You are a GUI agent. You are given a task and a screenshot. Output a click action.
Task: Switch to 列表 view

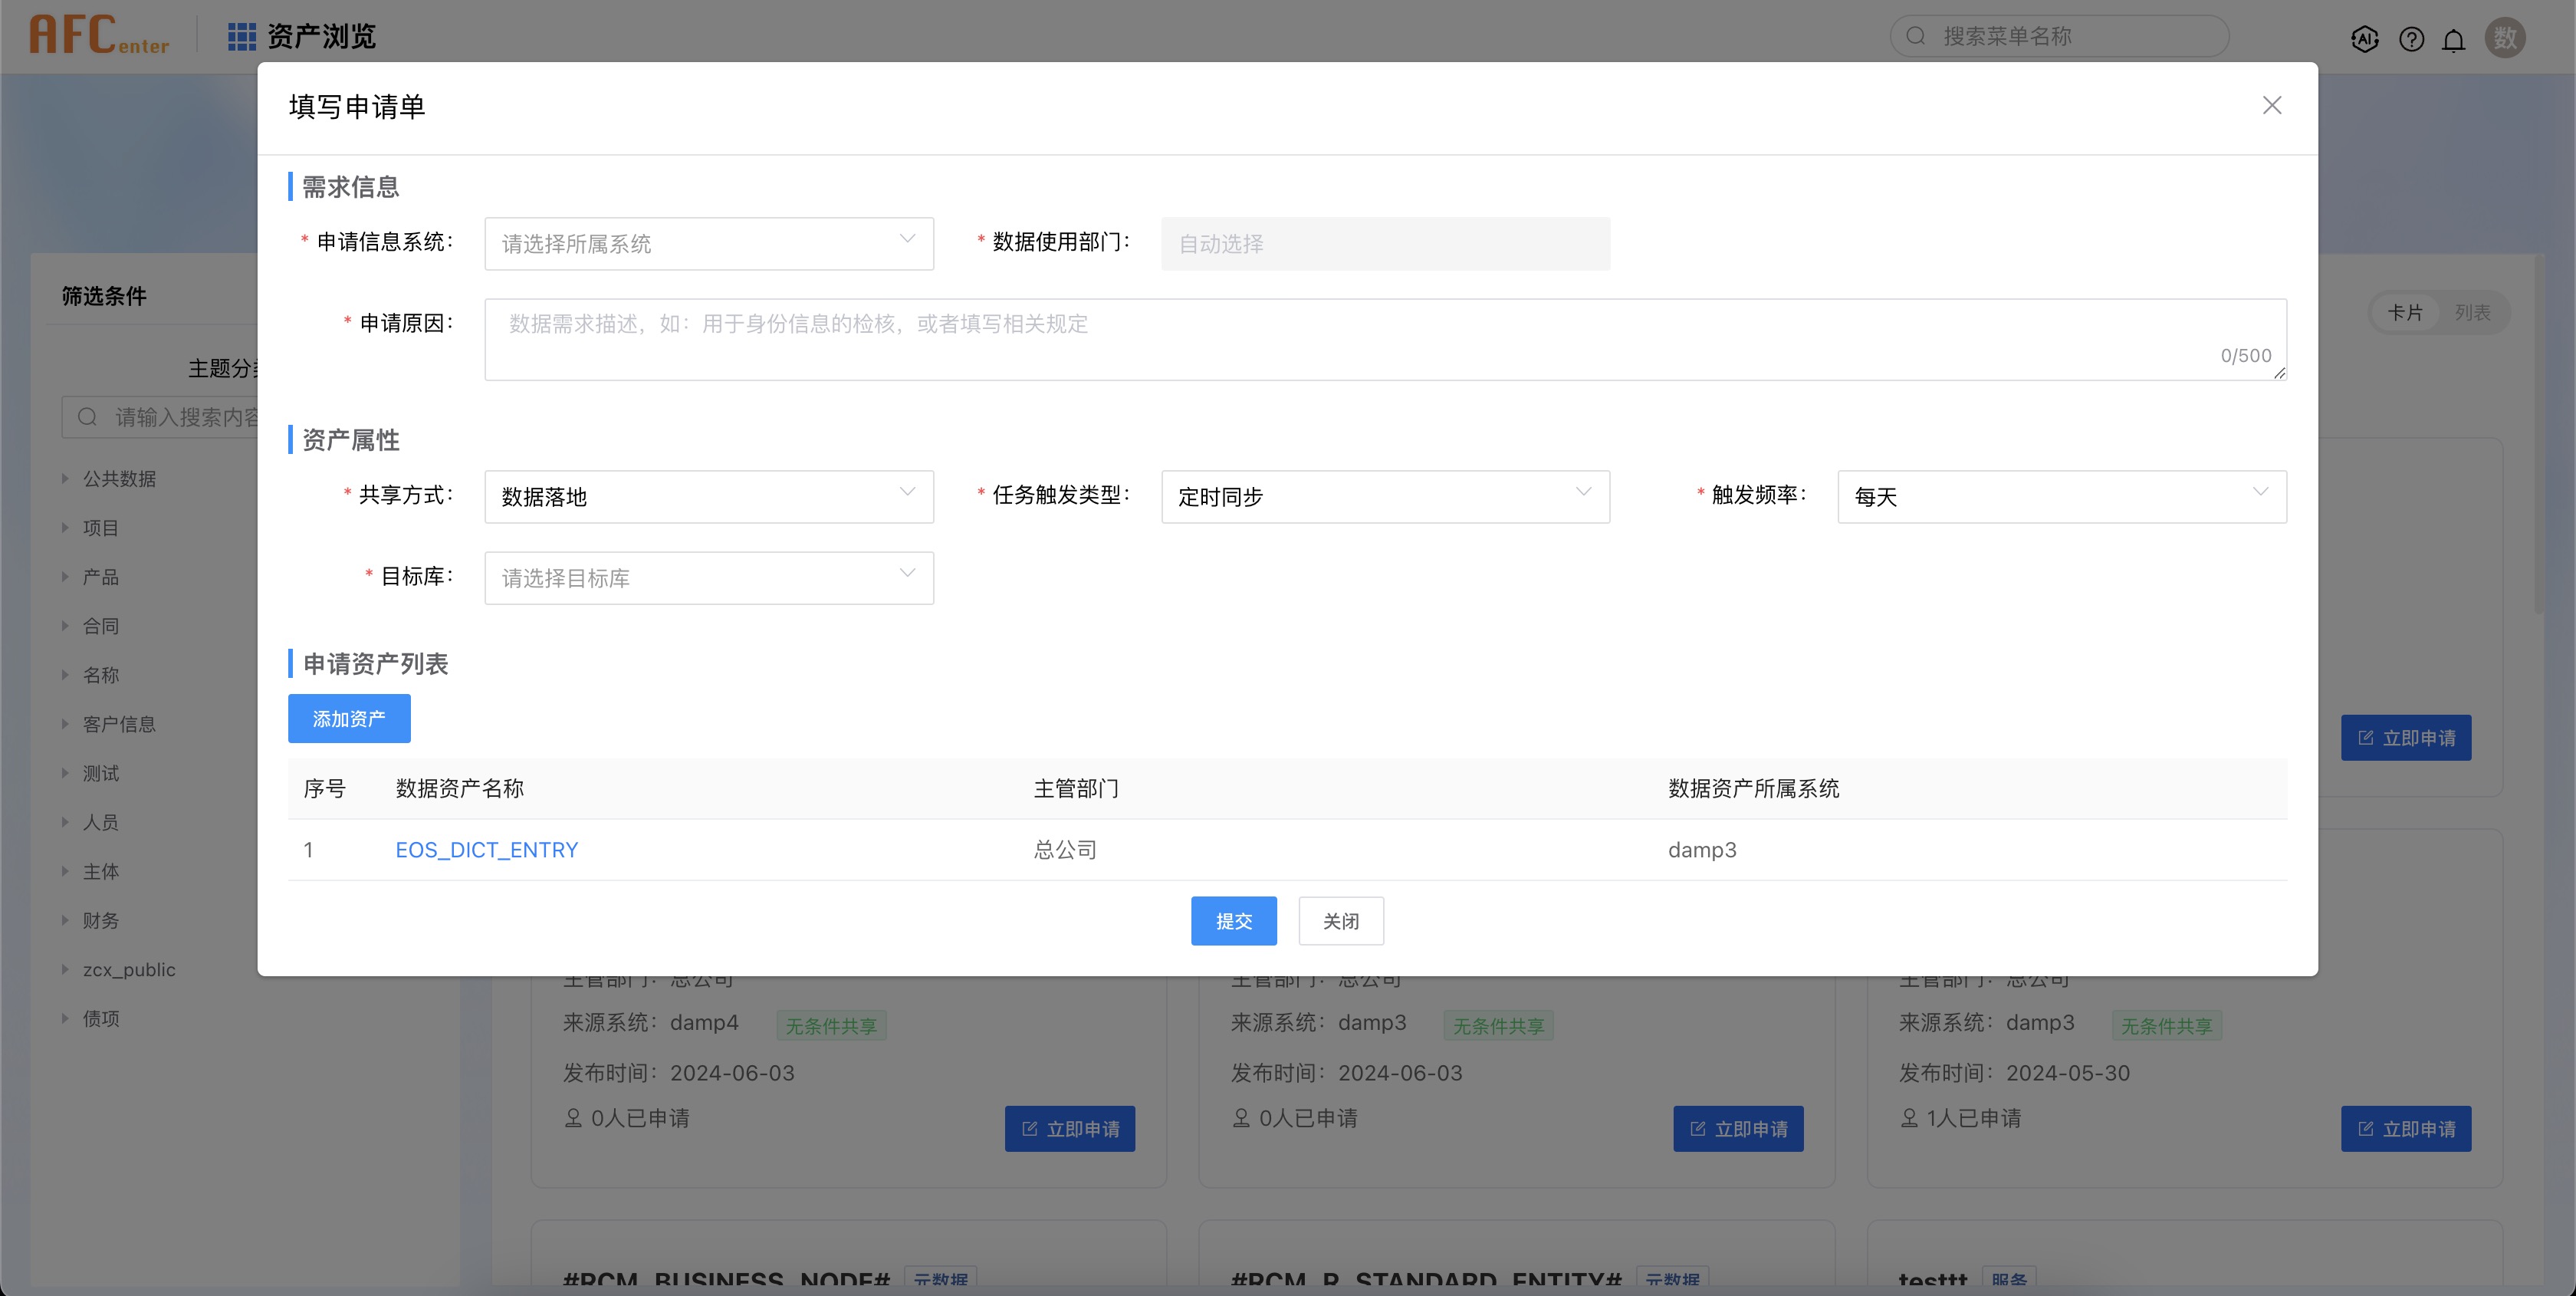(x=2472, y=313)
